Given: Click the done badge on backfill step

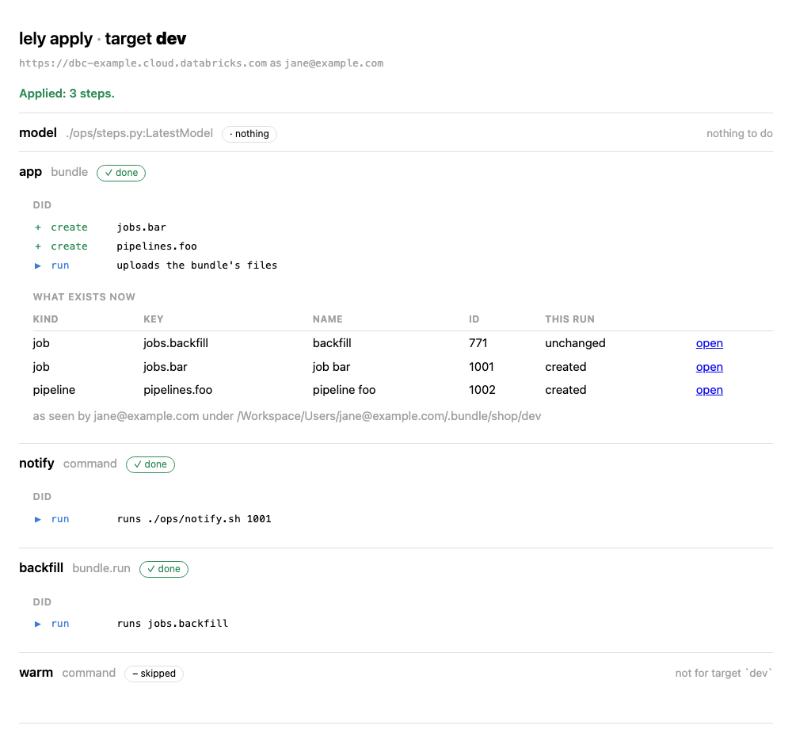Looking at the screenshot, I should click(x=164, y=569).
